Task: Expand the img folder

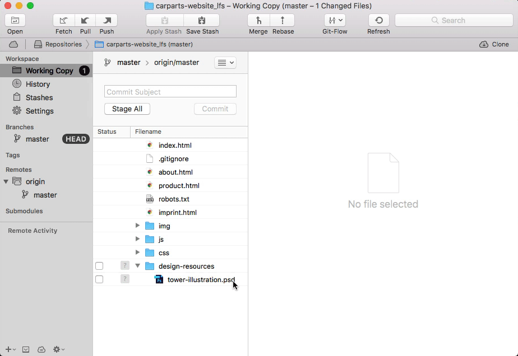Action: pyautogui.click(x=137, y=226)
